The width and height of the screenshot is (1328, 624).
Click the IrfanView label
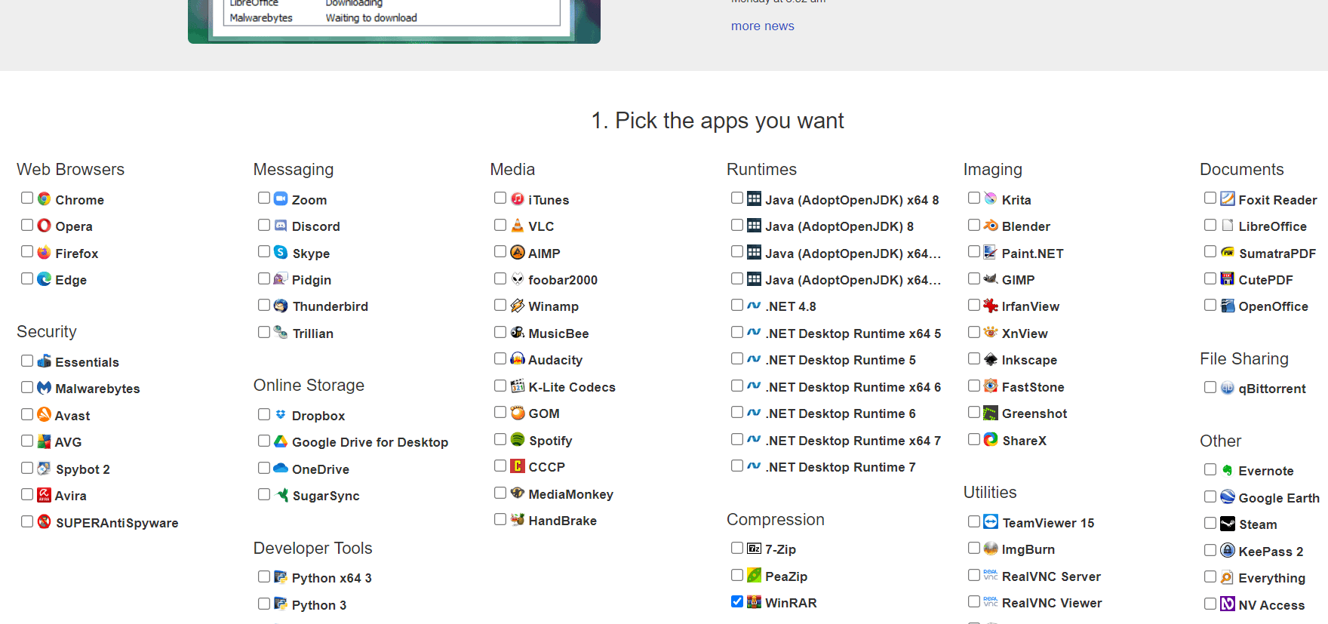(x=1031, y=306)
